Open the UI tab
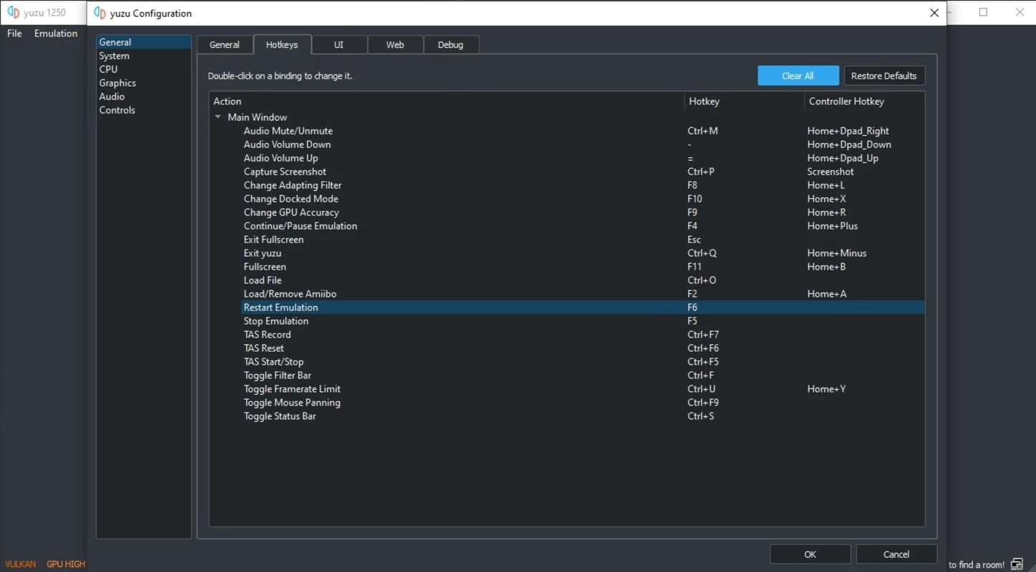The width and height of the screenshot is (1036, 572). [338, 44]
